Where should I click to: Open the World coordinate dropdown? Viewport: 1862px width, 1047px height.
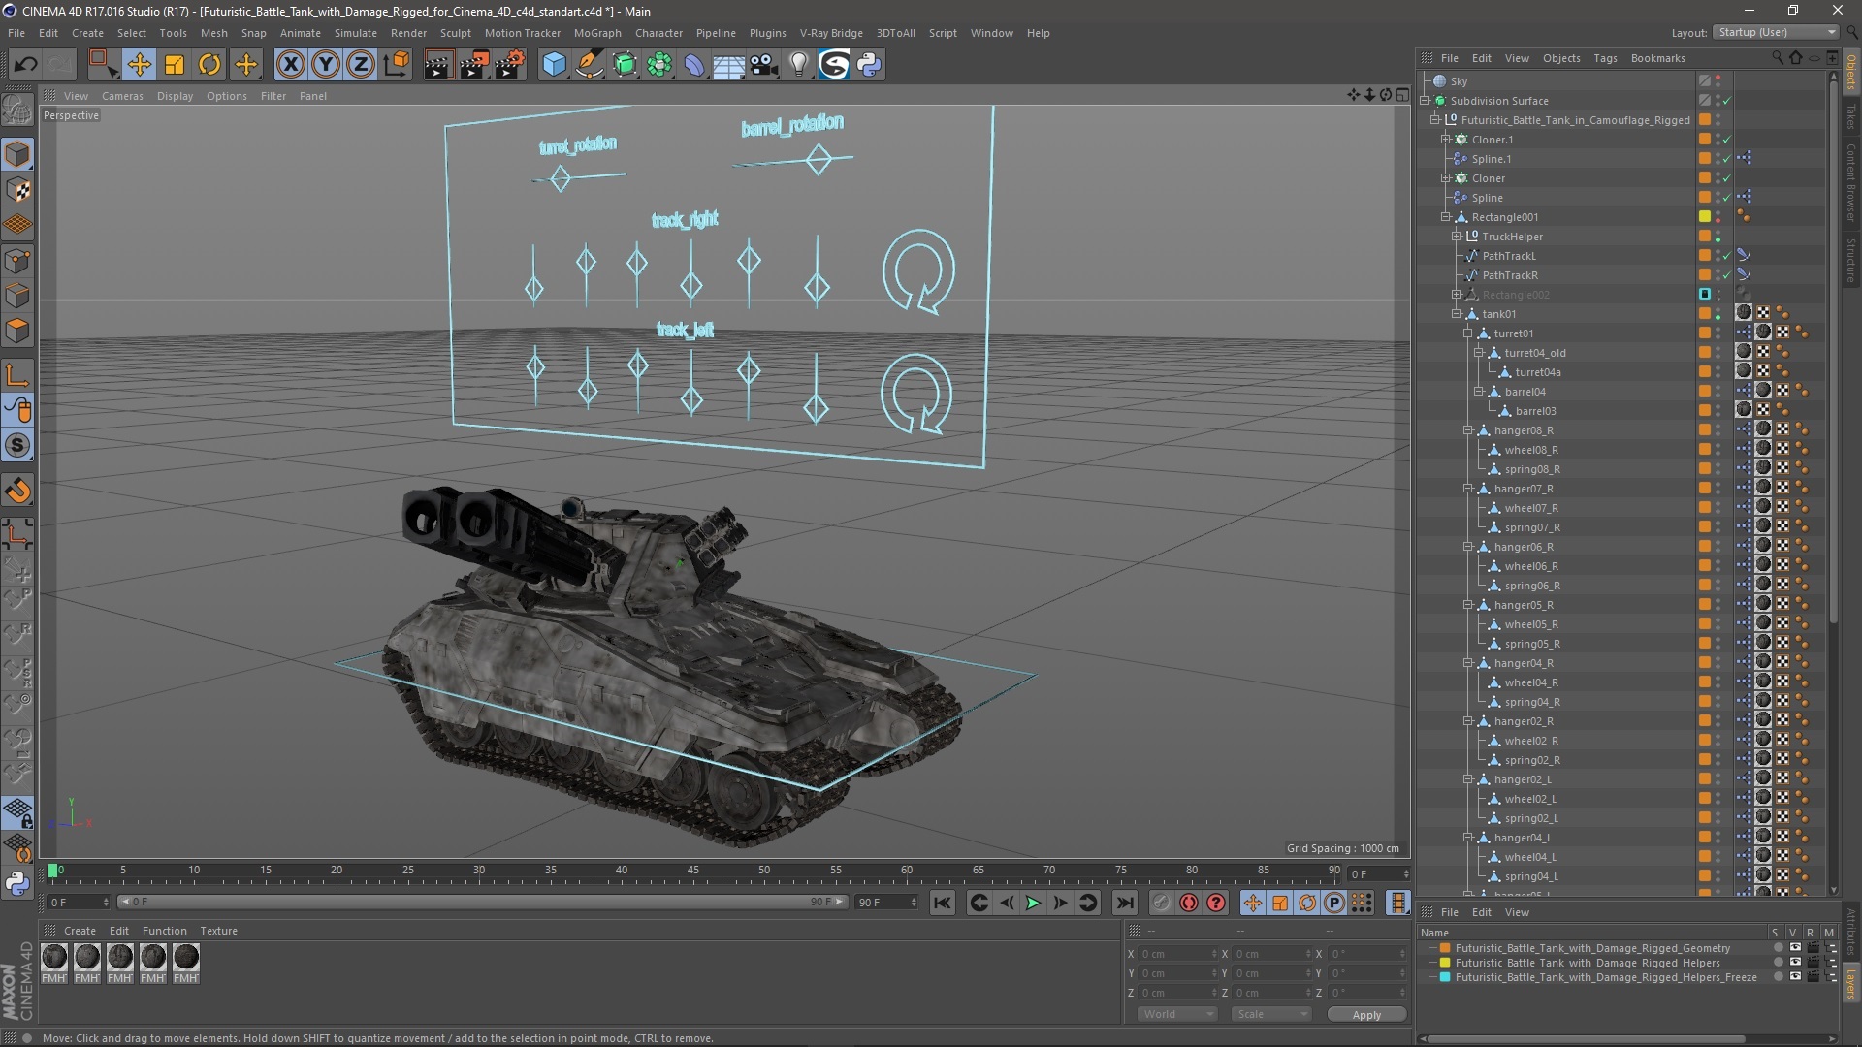(1176, 1014)
